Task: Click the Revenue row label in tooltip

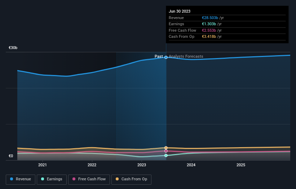Action: tap(176, 18)
